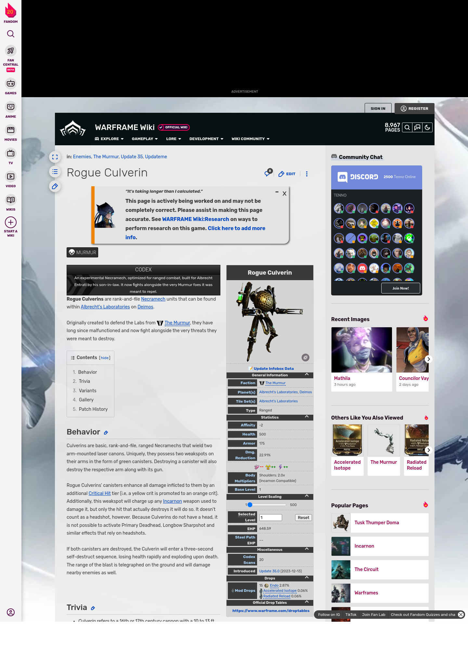This screenshot has height=650, width=468.
Task: Open the Development menu
Action: point(206,139)
